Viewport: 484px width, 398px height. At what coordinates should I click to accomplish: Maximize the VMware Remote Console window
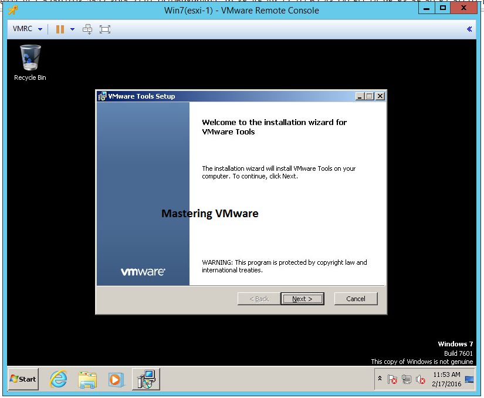pyautogui.click(x=442, y=8)
